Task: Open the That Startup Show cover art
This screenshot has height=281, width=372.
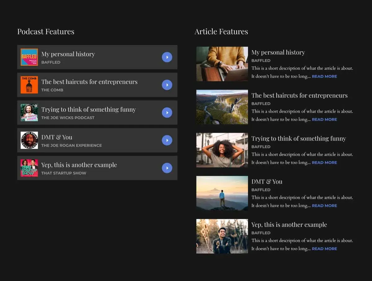Action: (x=29, y=168)
